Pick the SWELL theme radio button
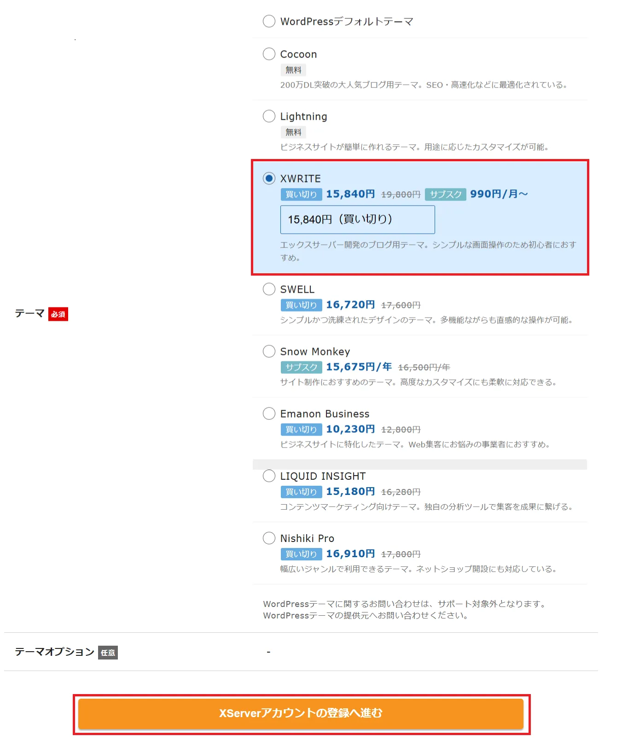 coord(269,289)
